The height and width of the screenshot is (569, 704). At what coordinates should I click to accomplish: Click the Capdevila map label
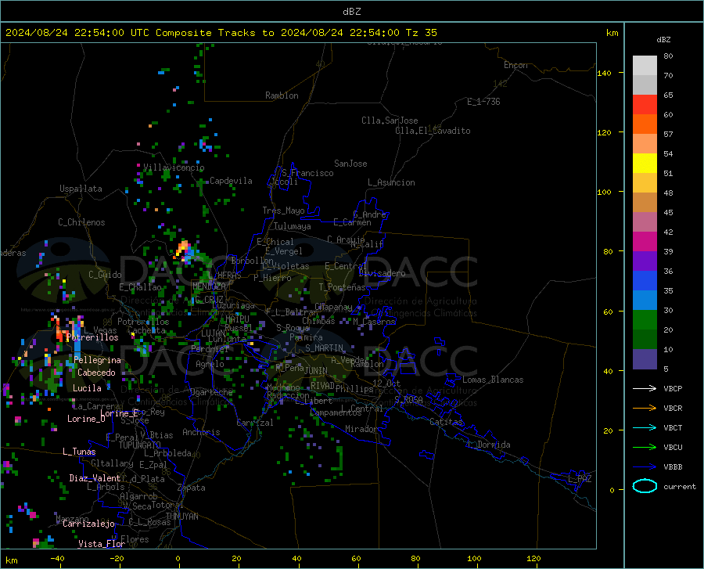pos(231,181)
